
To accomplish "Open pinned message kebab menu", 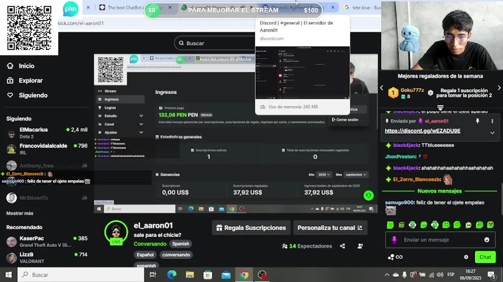I will click(492, 121).
